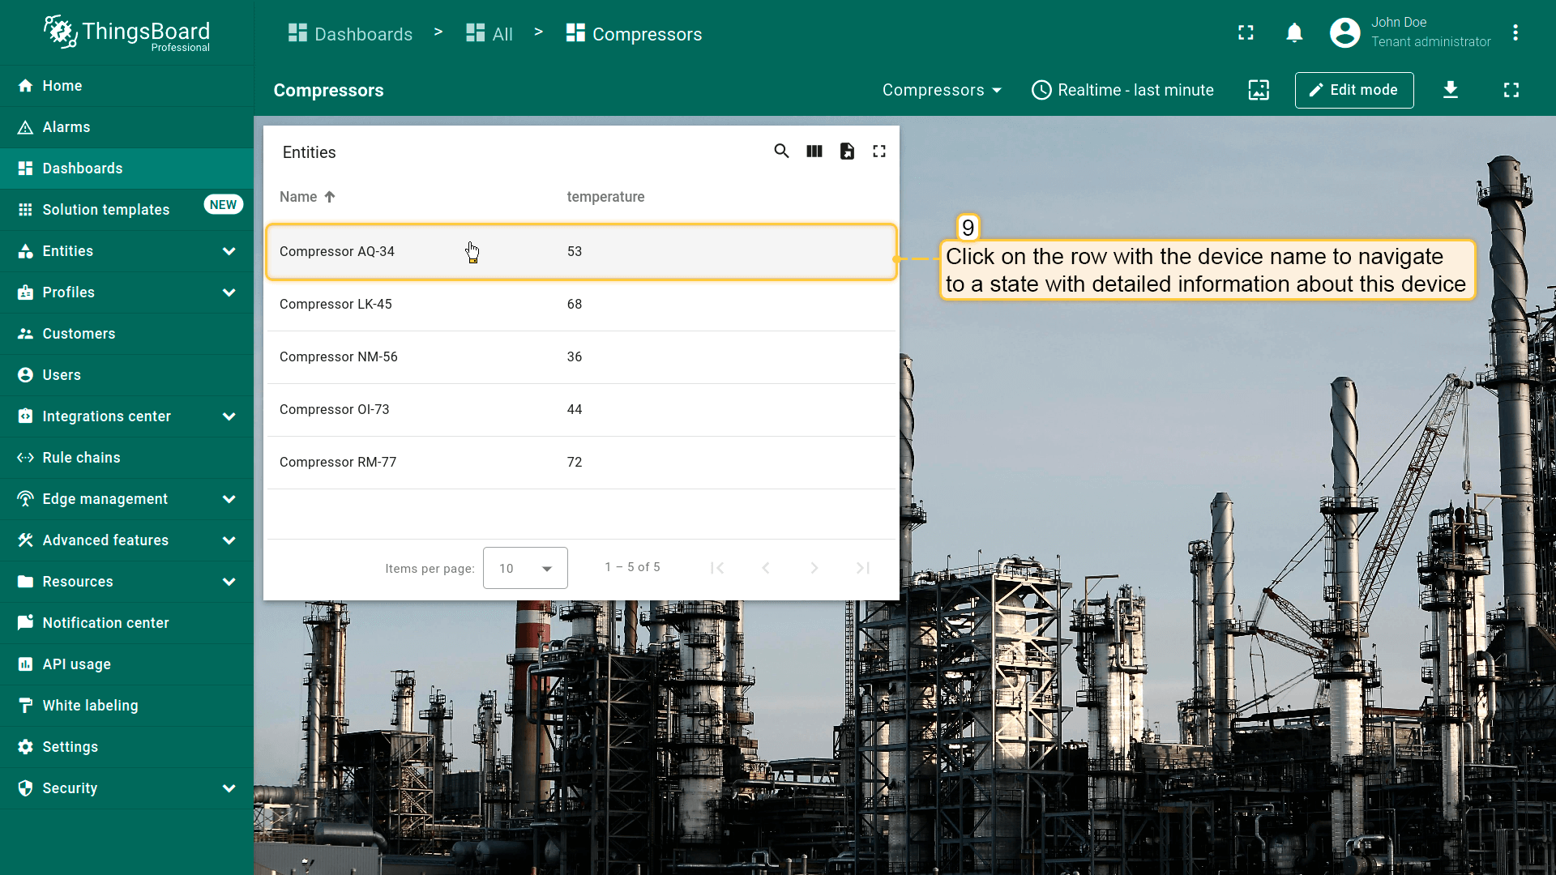Expand the Entities widget to fullscreen
Viewport: 1556px width, 875px height.
coord(879,152)
